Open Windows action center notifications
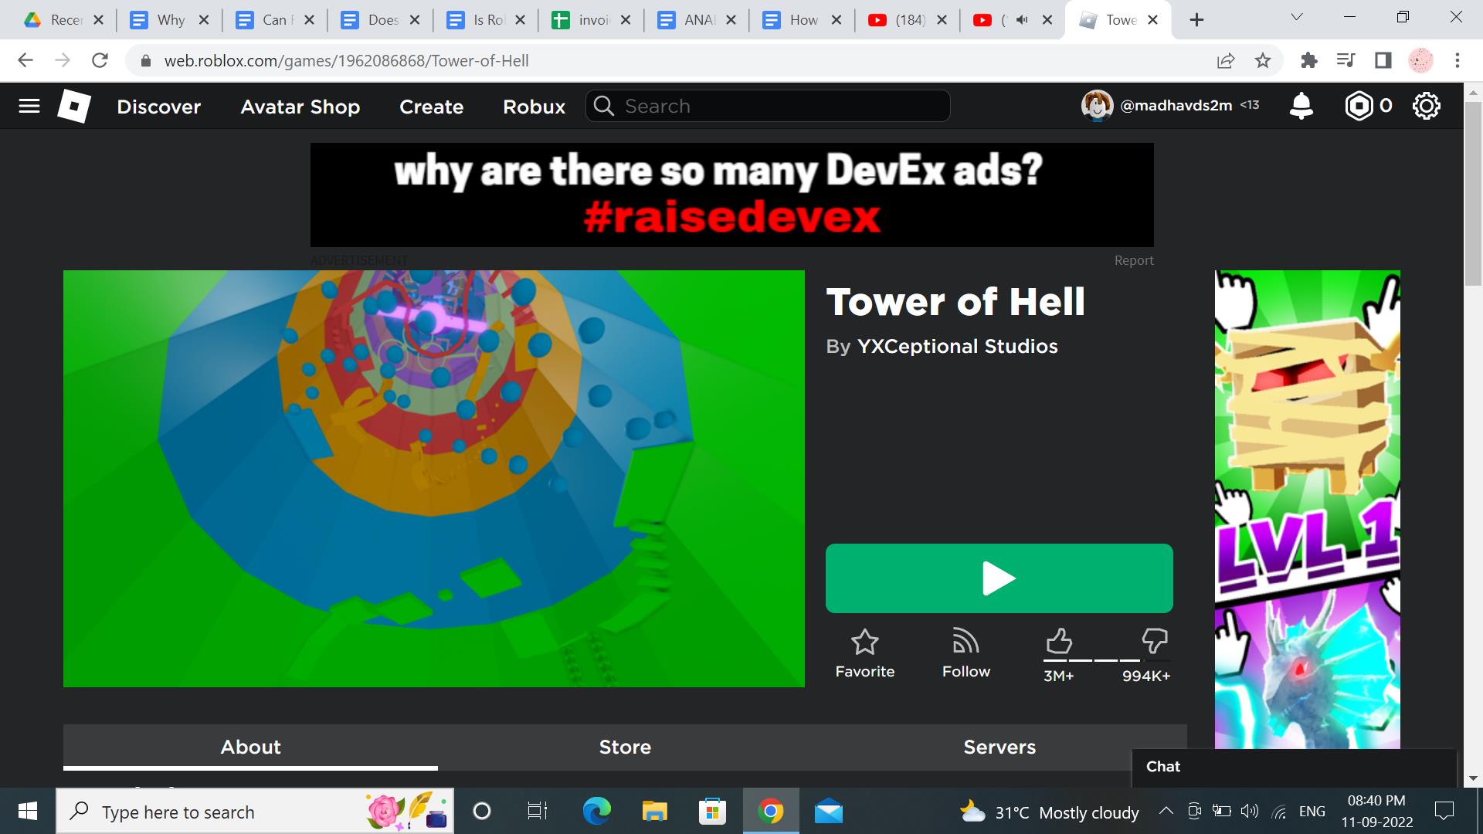Screen dimensions: 1483x834 point(1444,811)
